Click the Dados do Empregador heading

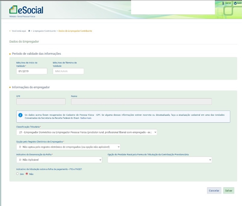[x=24, y=41]
